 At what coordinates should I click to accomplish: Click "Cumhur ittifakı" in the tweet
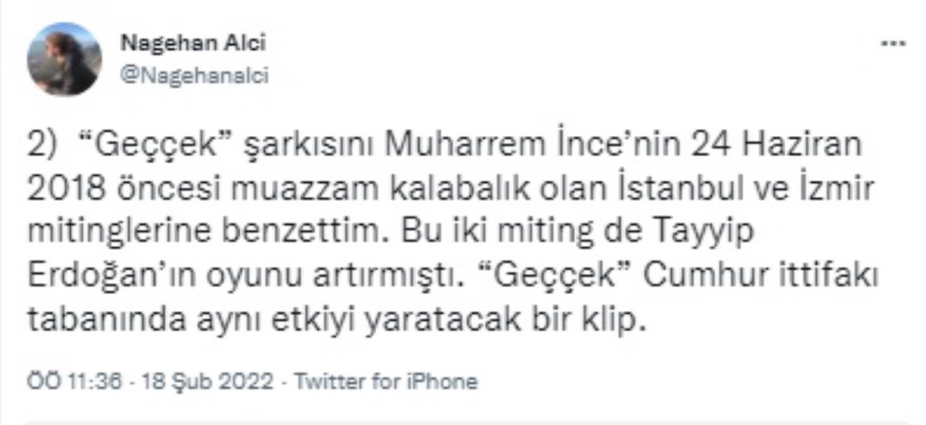(760, 277)
